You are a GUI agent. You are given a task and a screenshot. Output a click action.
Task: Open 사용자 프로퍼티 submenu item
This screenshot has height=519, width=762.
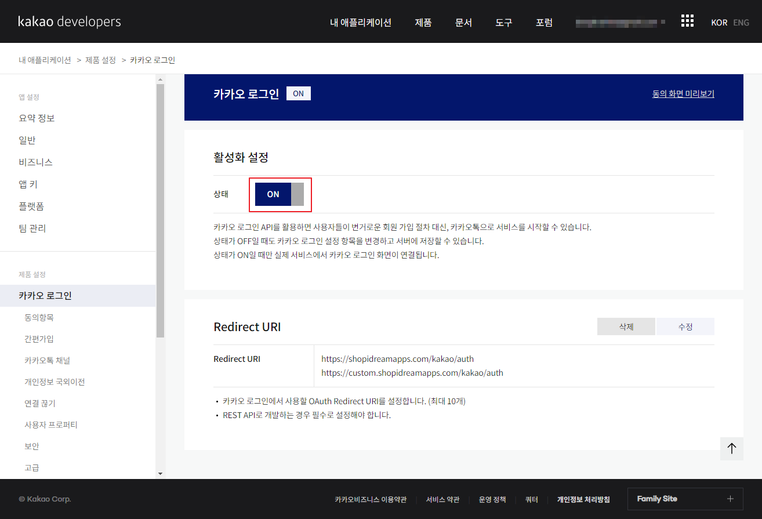point(51,424)
